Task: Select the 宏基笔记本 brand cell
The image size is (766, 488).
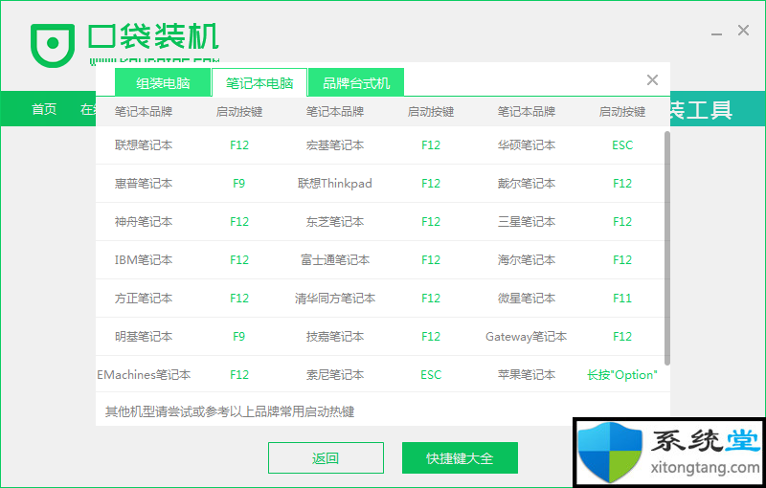Action: 335,144
